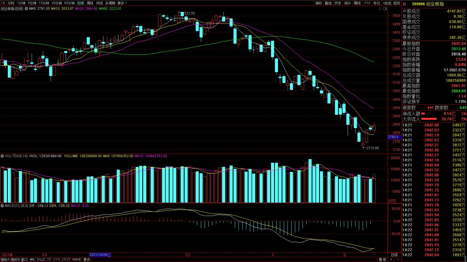Expand 更多 periods in top bar
The width and height of the screenshot is (467, 262).
click(x=122, y=3)
